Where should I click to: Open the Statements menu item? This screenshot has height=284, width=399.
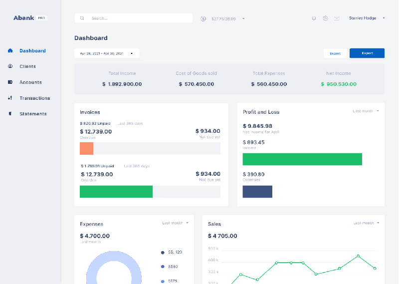(33, 114)
